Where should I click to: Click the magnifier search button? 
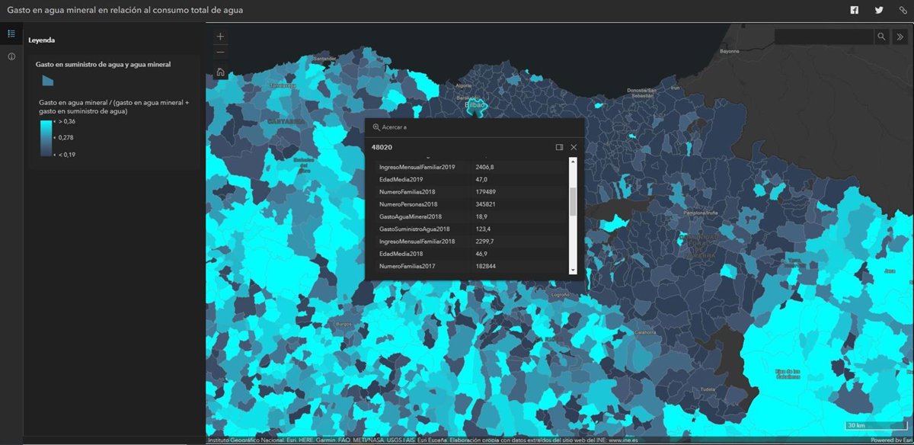881,37
